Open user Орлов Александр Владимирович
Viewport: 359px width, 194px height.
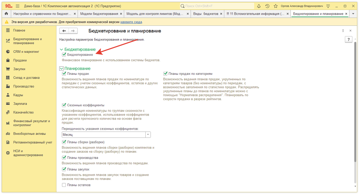coord(302,6)
